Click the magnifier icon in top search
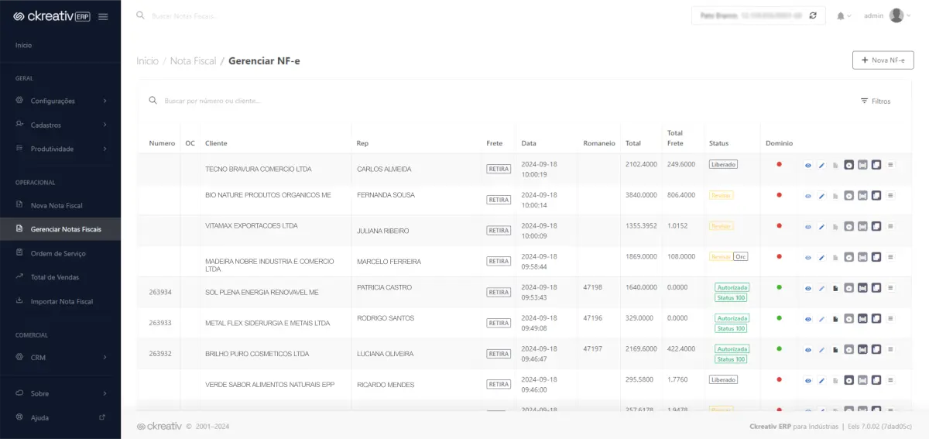Image resolution: width=929 pixels, height=439 pixels. [x=140, y=15]
